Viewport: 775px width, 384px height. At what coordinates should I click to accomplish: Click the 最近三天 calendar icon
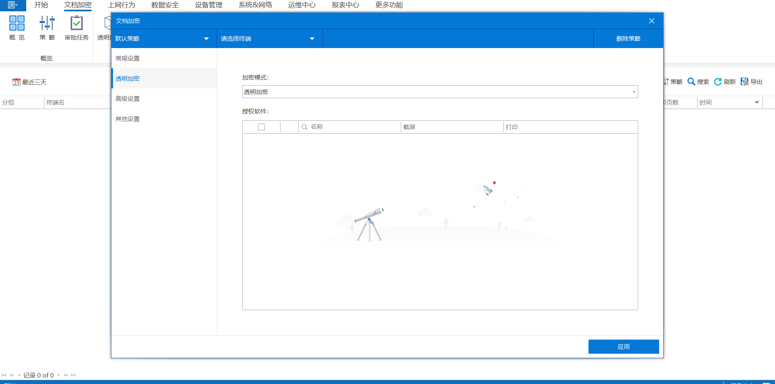point(16,82)
